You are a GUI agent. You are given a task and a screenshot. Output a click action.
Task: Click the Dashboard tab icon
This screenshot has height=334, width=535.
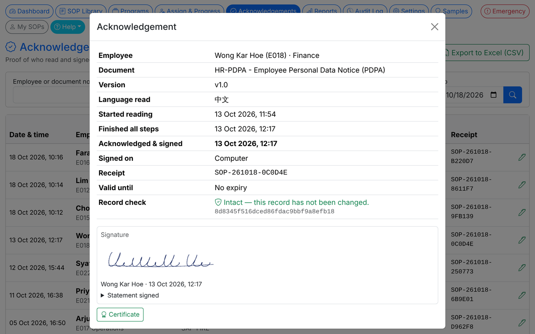tap(12, 11)
